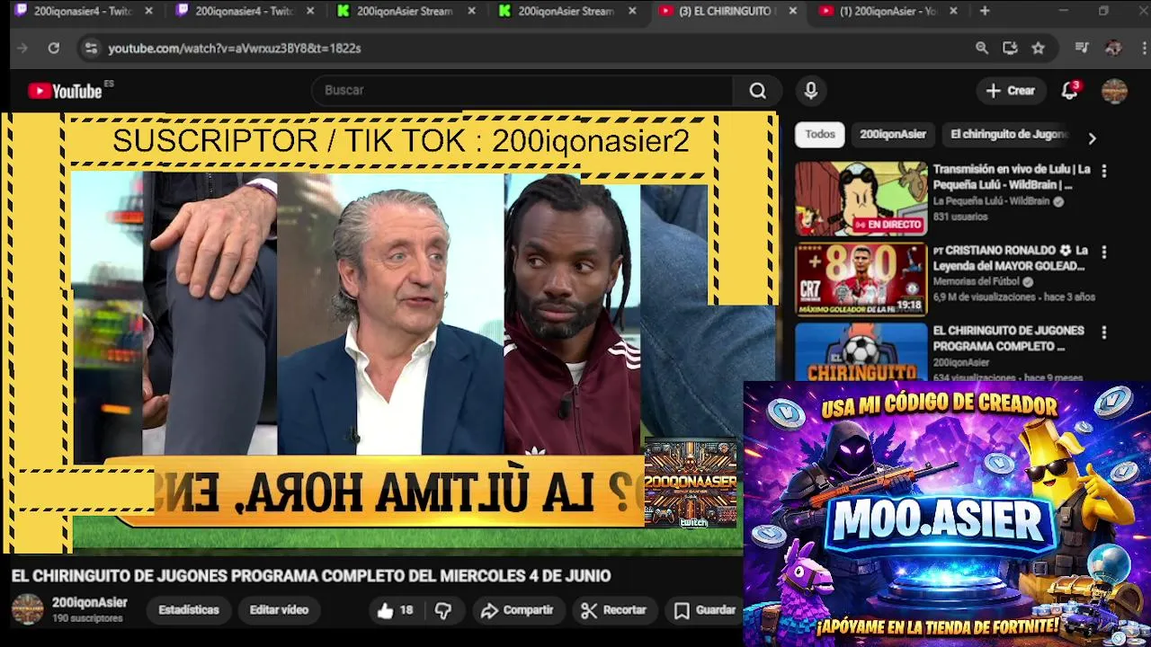Open Lulu live stream thumbnail

[861, 199]
